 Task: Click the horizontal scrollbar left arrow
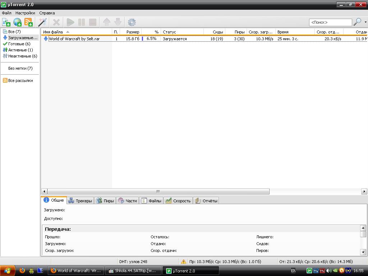tap(44, 191)
